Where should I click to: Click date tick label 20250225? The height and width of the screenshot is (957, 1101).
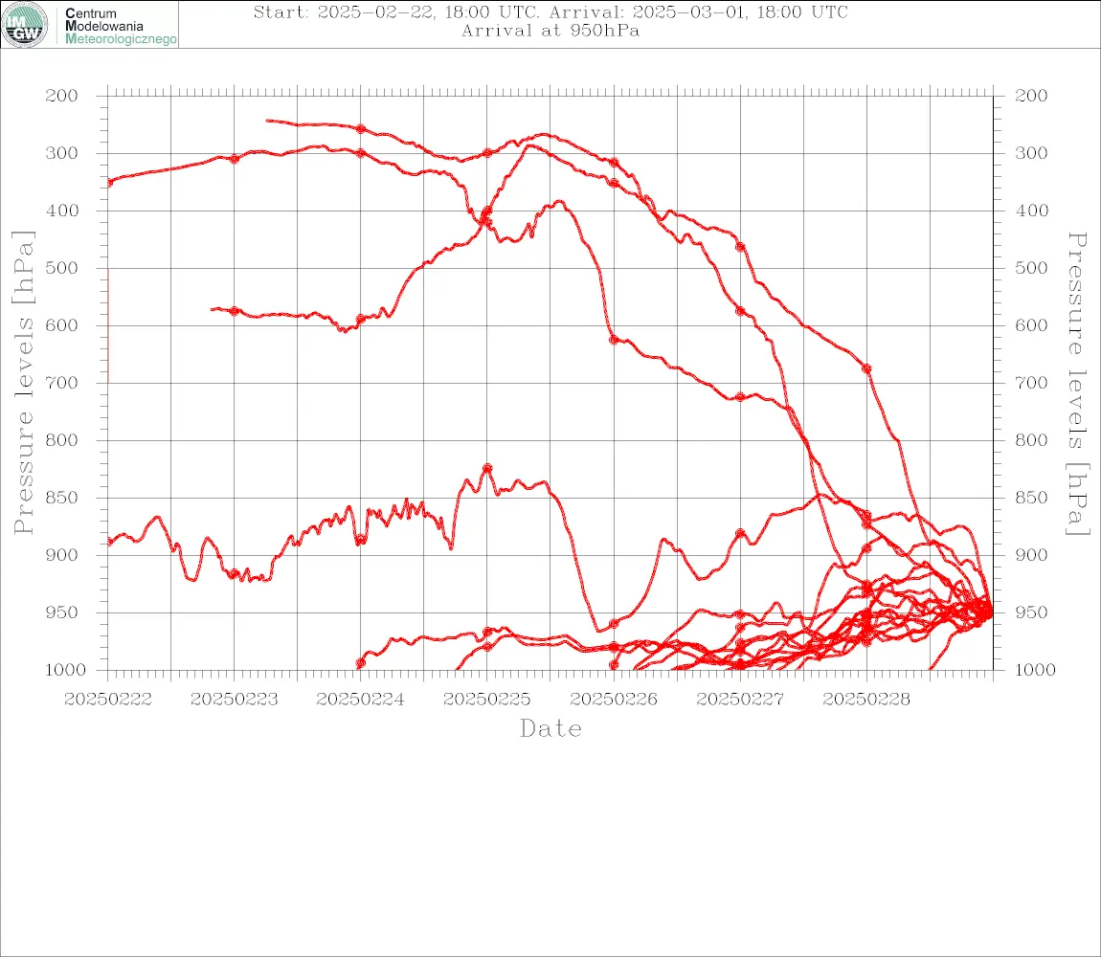coord(486,700)
